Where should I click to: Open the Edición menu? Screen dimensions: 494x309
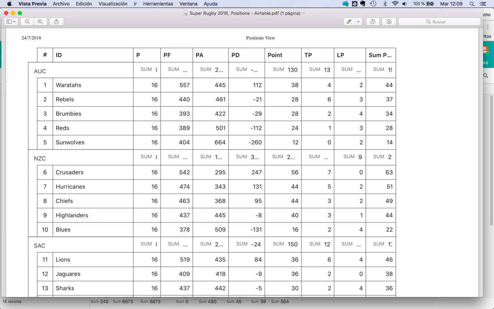pyautogui.click(x=84, y=4)
